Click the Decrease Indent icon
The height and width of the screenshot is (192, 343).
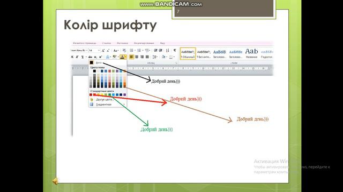[x=155, y=51]
